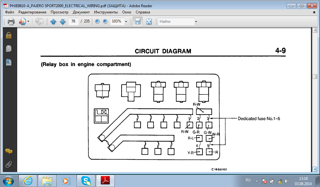This screenshot has height=187, width=320.
Task: Click the Найти search text field
Action: coord(176,22)
